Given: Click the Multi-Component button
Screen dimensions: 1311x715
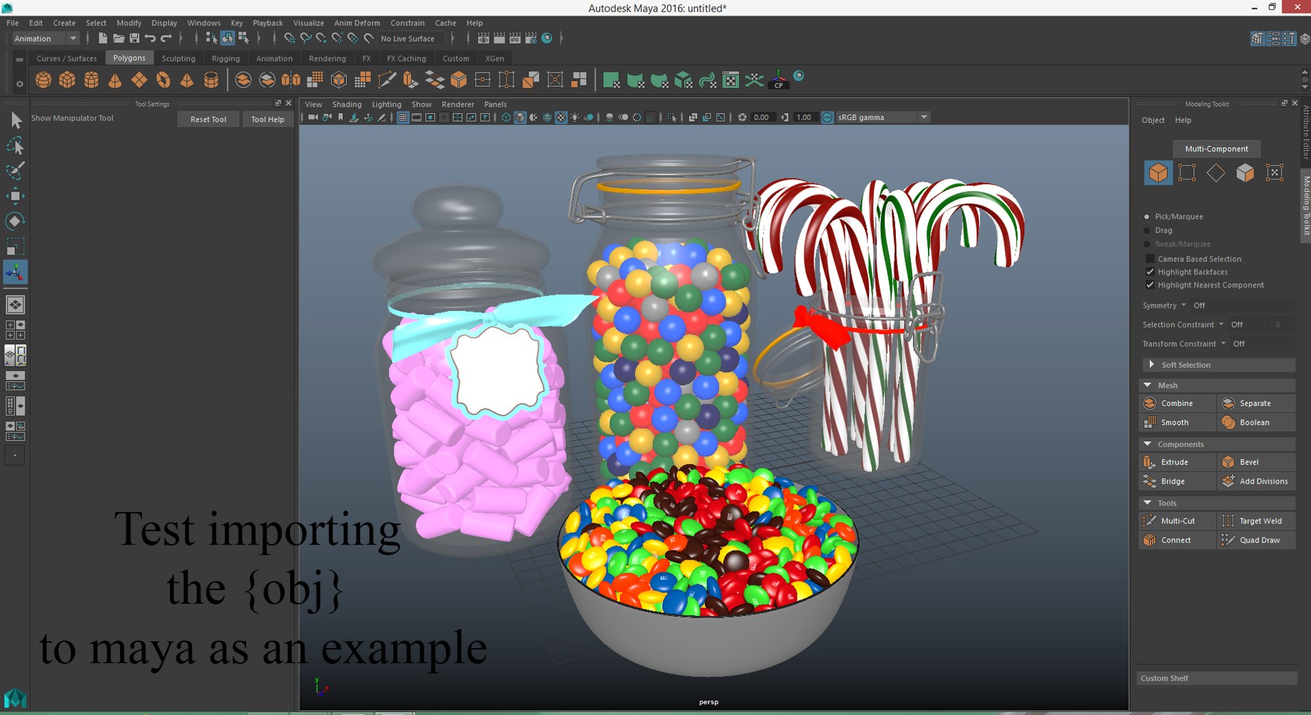Looking at the screenshot, I should [x=1217, y=149].
